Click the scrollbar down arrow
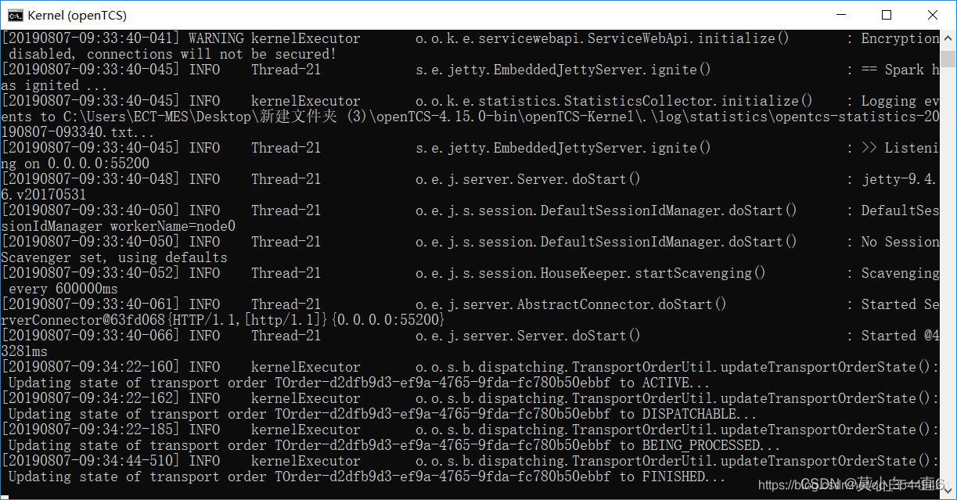The width and height of the screenshot is (957, 500). click(948, 491)
